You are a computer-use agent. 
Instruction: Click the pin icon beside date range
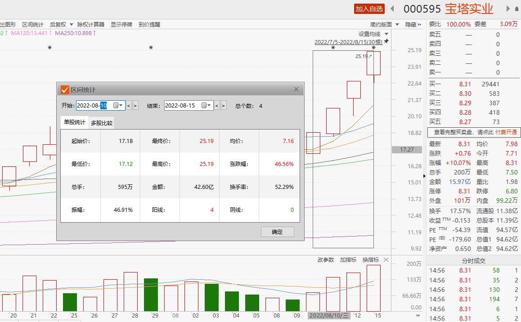pyautogui.click(x=386, y=42)
